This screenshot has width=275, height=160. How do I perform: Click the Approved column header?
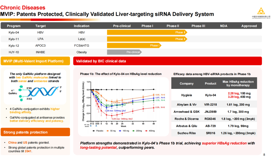click(249, 26)
